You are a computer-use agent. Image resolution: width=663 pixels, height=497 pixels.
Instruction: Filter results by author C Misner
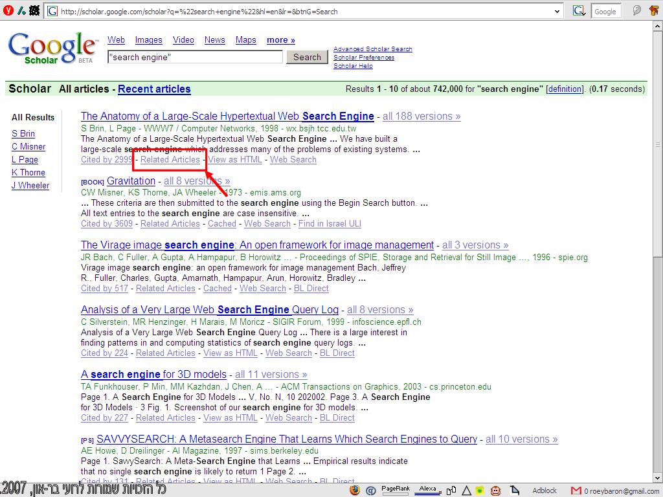(x=28, y=147)
